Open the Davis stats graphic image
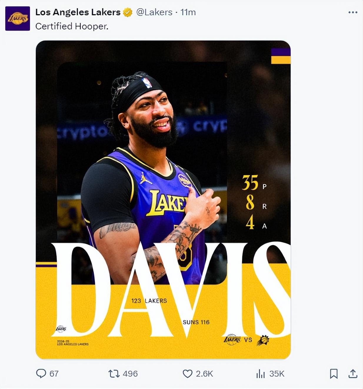Screen dimensions: 363x389 click(163, 200)
